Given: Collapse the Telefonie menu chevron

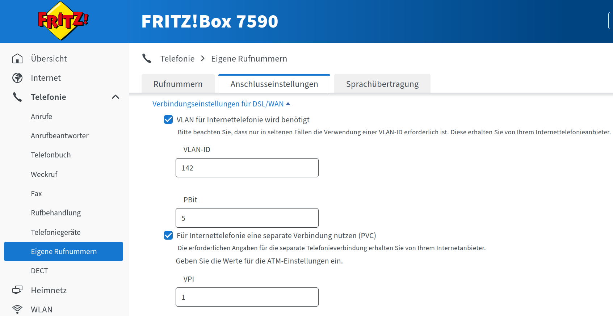Looking at the screenshot, I should (x=116, y=97).
